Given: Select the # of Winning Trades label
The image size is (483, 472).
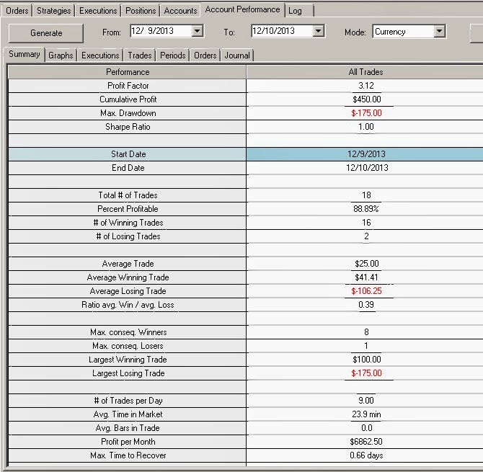Looking at the screenshot, I should [128, 223].
